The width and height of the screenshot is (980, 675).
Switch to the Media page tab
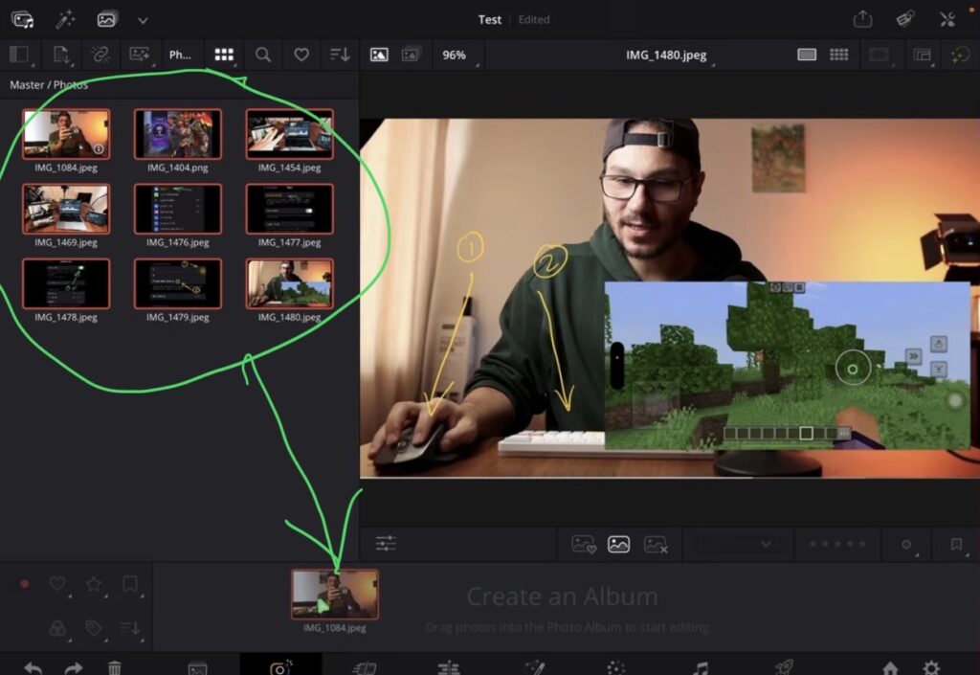[x=197, y=668]
